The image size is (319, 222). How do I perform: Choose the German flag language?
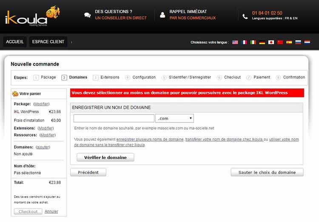pyautogui.click(x=262, y=43)
